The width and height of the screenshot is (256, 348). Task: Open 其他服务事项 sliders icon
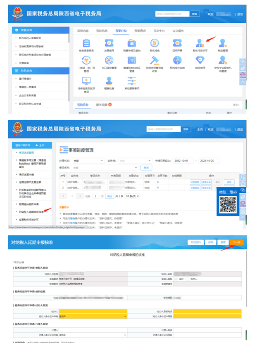132,80
